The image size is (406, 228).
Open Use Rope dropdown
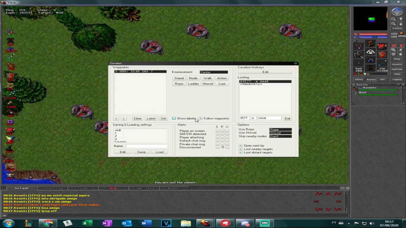coord(280,130)
